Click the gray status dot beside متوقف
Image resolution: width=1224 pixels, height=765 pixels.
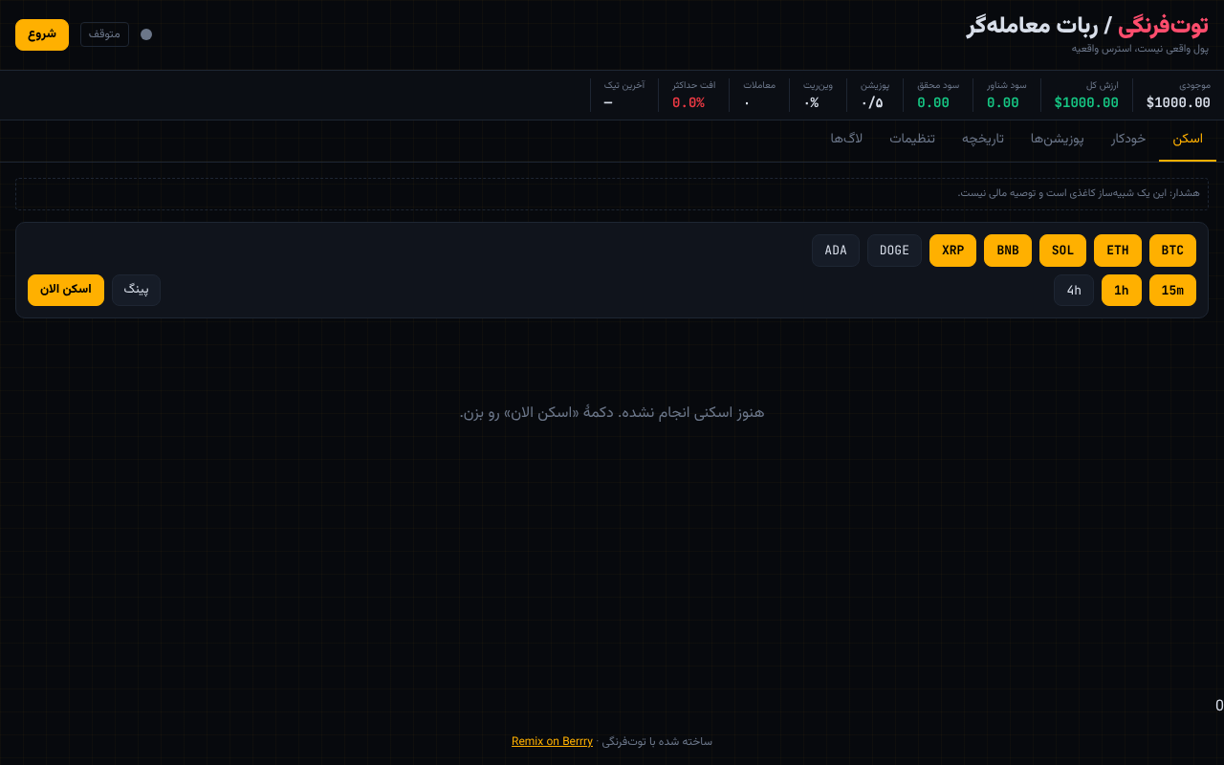[146, 34]
